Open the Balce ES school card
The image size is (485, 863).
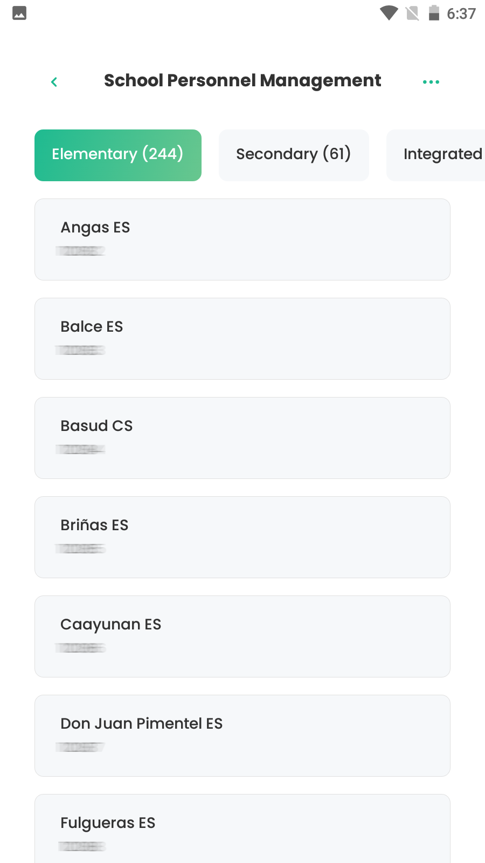click(x=242, y=338)
